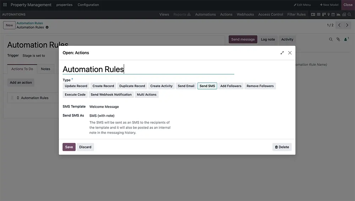Select Duplicate Record action type

tap(132, 86)
